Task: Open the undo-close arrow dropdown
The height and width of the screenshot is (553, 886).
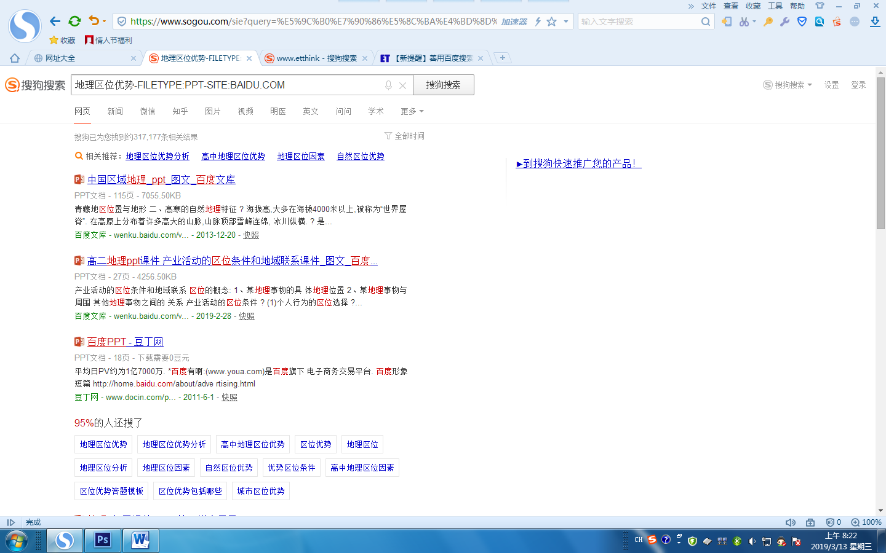Action: pyautogui.click(x=104, y=22)
